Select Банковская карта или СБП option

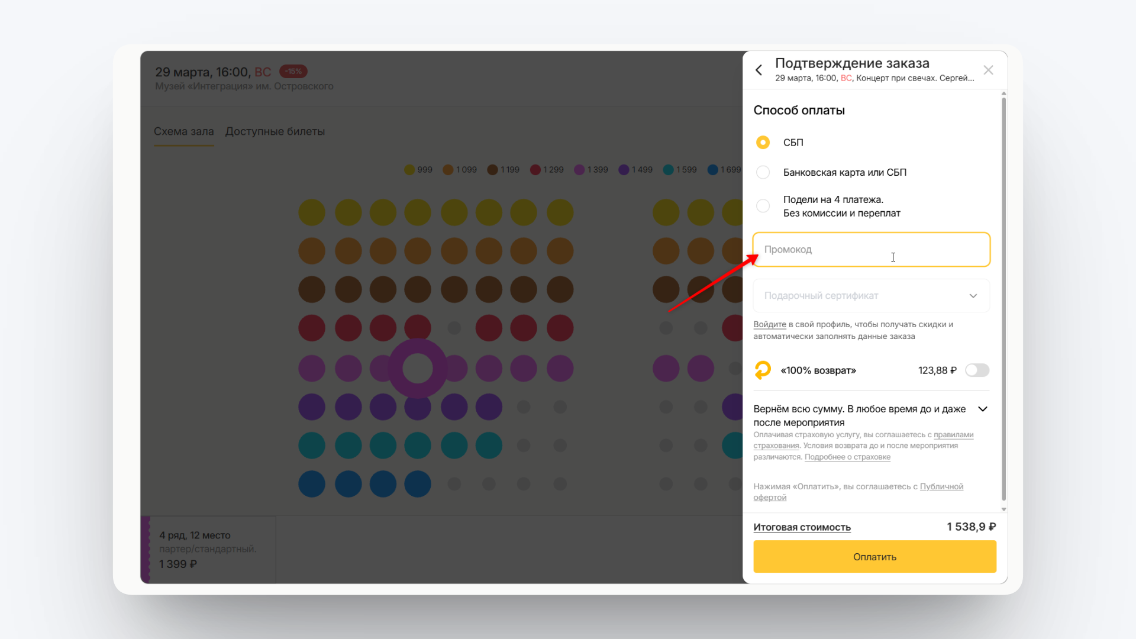tap(763, 172)
